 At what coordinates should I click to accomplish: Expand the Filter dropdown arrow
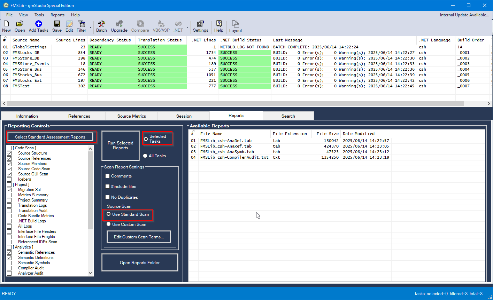[90, 27]
